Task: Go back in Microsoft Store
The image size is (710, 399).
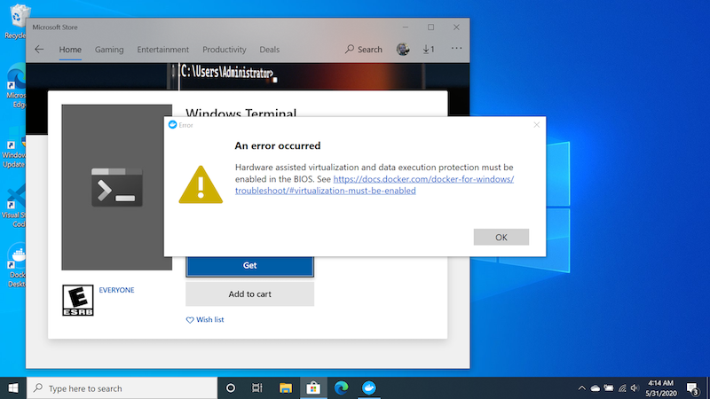Action: [x=39, y=50]
